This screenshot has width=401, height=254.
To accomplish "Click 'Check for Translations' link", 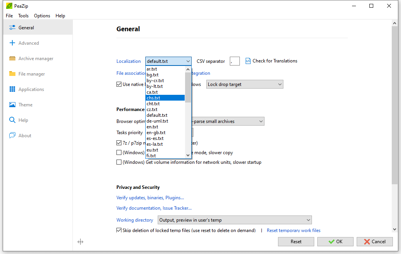I will tap(275, 61).
